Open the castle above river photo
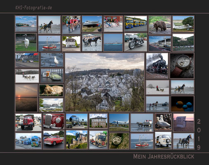This screenshot has width=209, height=165. coord(183,42)
